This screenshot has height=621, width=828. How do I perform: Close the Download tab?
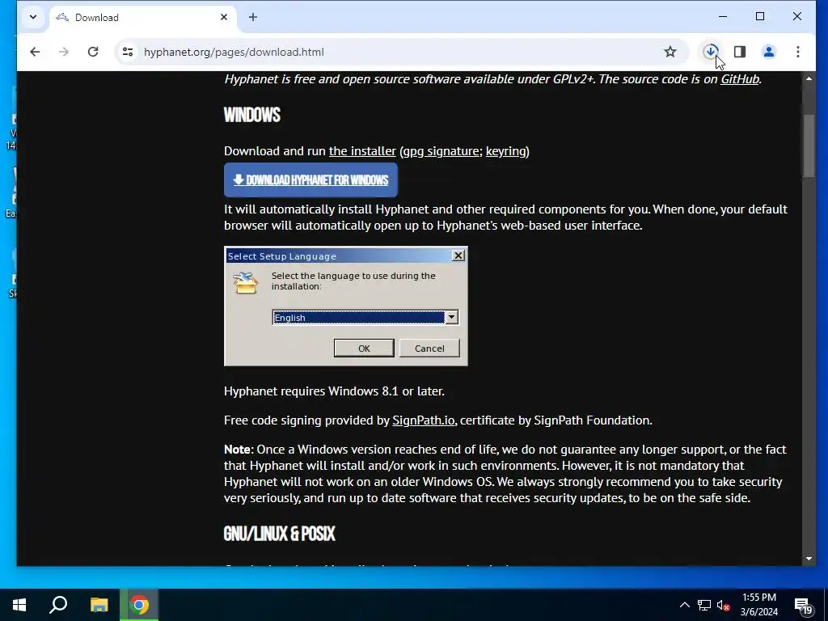[x=224, y=18]
